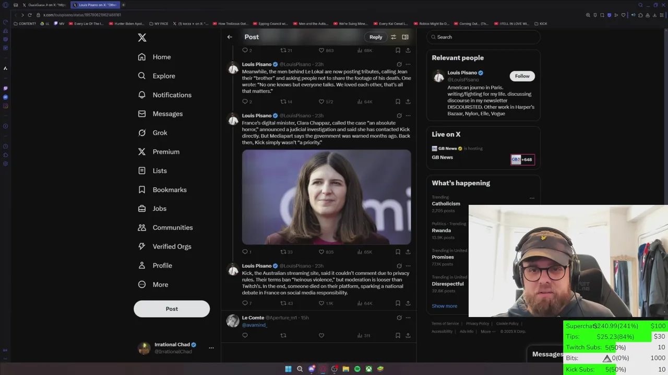Open Grok from the sidebar

tap(152, 133)
